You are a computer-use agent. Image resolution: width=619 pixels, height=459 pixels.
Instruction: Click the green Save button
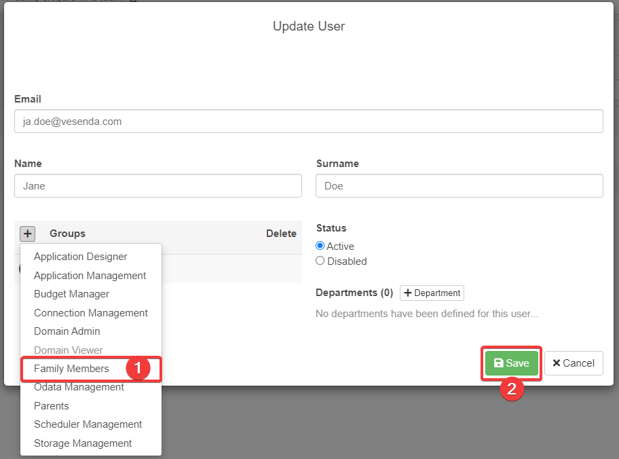tap(511, 363)
